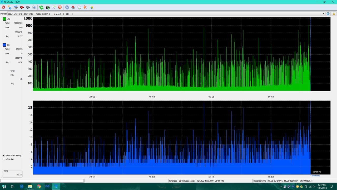Click the BIS Avg value 0.50
This screenshot has height=190, width=337.
click(x=20, y=62)
